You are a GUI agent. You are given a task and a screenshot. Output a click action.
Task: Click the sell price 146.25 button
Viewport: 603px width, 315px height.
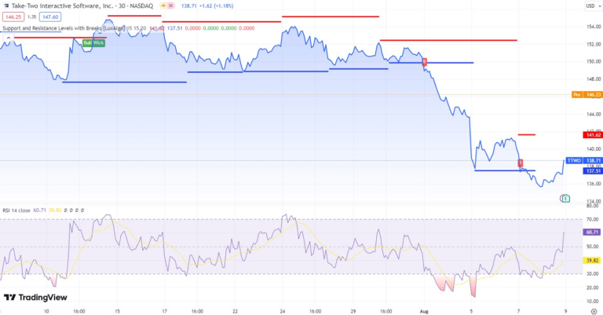pyautogui.click(x=13, y=16)
